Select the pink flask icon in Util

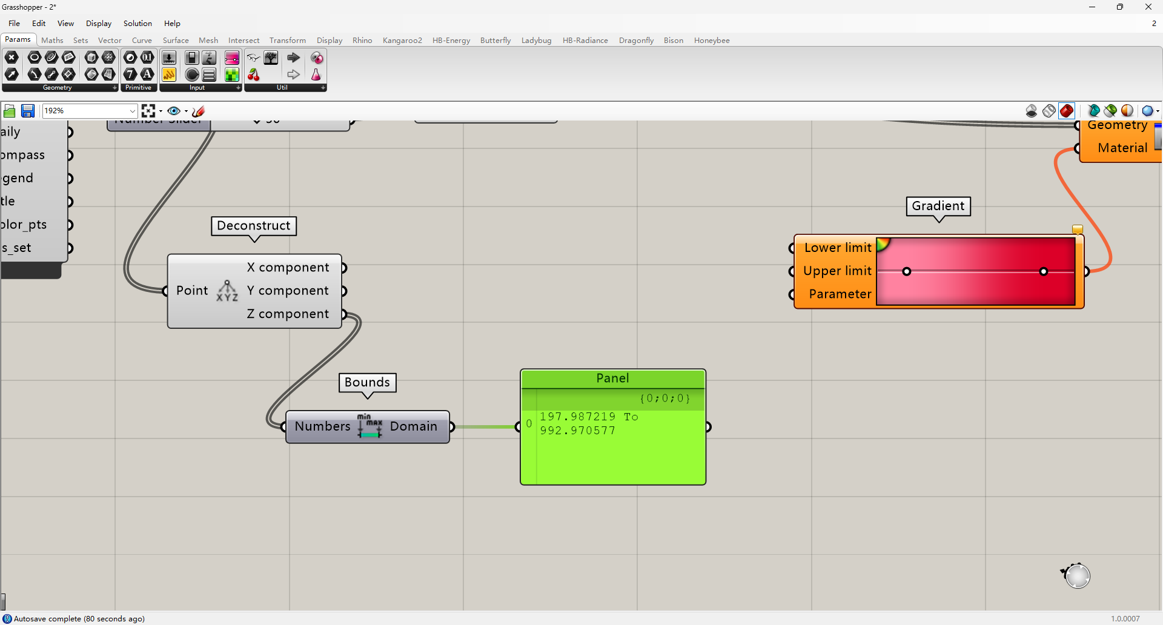pyautogui.click(x=316, y=74)
